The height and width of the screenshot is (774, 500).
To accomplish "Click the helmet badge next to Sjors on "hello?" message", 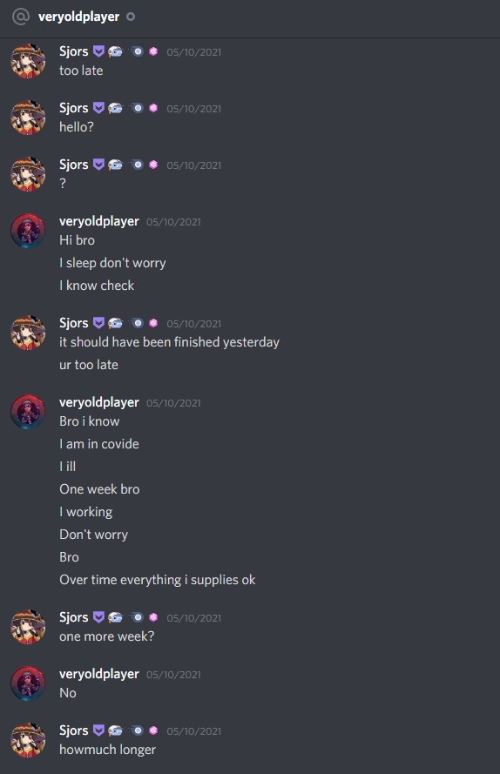I will (115, 108).
